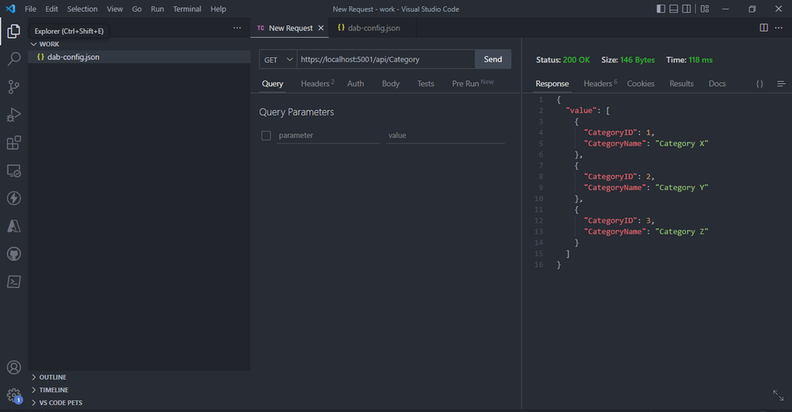Open the File menu

(30, 9)
